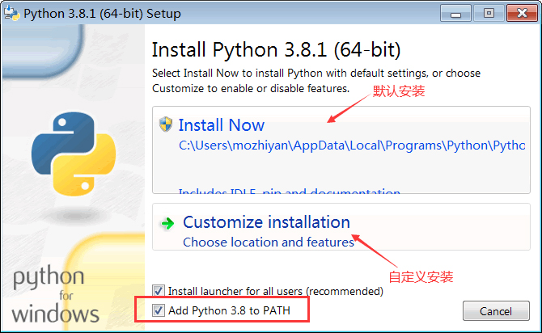This screenshot has width=542, height=333.
Task: Click the Install Python 3.8.1 (64-bit) heading
Action: (276, 49)
